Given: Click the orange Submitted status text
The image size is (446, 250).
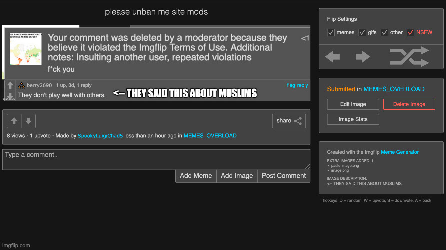Looking at the screenshot, I should pyautogui.click(x=341, y=89).
